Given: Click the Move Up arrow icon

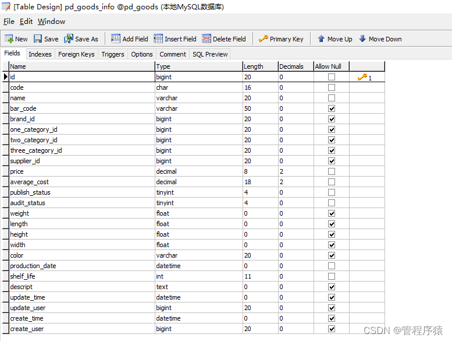Looking at the screenshot, I should coord(321,38).
